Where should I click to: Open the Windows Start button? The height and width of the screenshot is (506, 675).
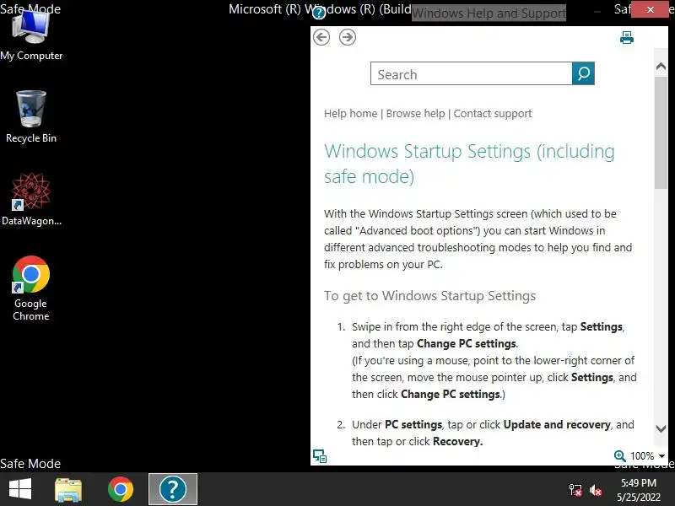[x=20, y=489]
